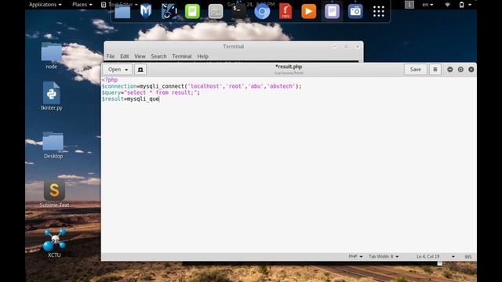Open Terminal window View menu

pyautogui.click(x=140, y=56)
